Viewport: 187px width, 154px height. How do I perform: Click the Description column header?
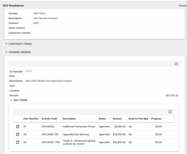[x=69, y=119]
